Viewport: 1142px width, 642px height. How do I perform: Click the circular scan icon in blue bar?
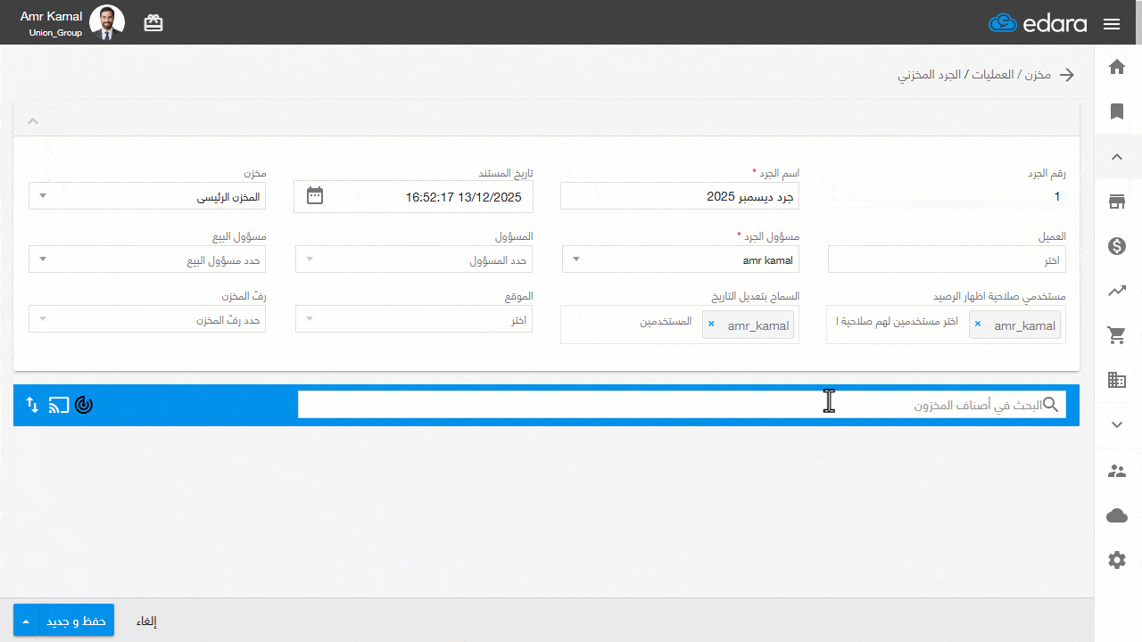[x=84, y=406]
